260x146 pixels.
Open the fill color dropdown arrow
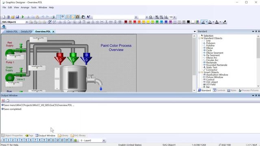point(213,22)
